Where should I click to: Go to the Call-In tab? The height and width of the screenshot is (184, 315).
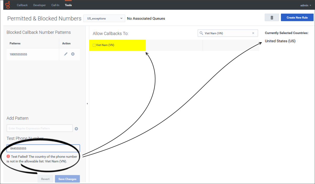(55, 5)
